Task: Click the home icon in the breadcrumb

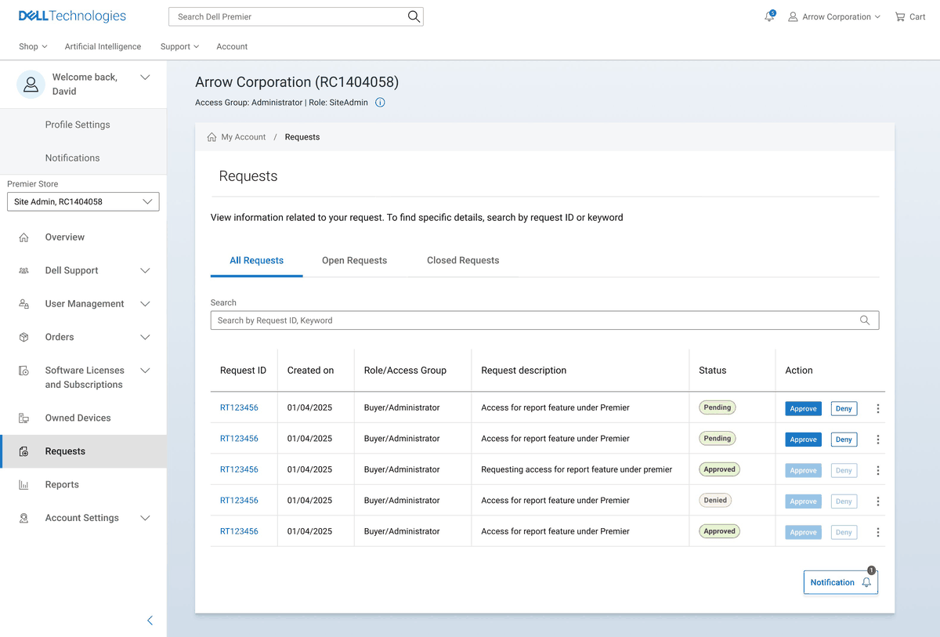Action: tap(211, 137)
